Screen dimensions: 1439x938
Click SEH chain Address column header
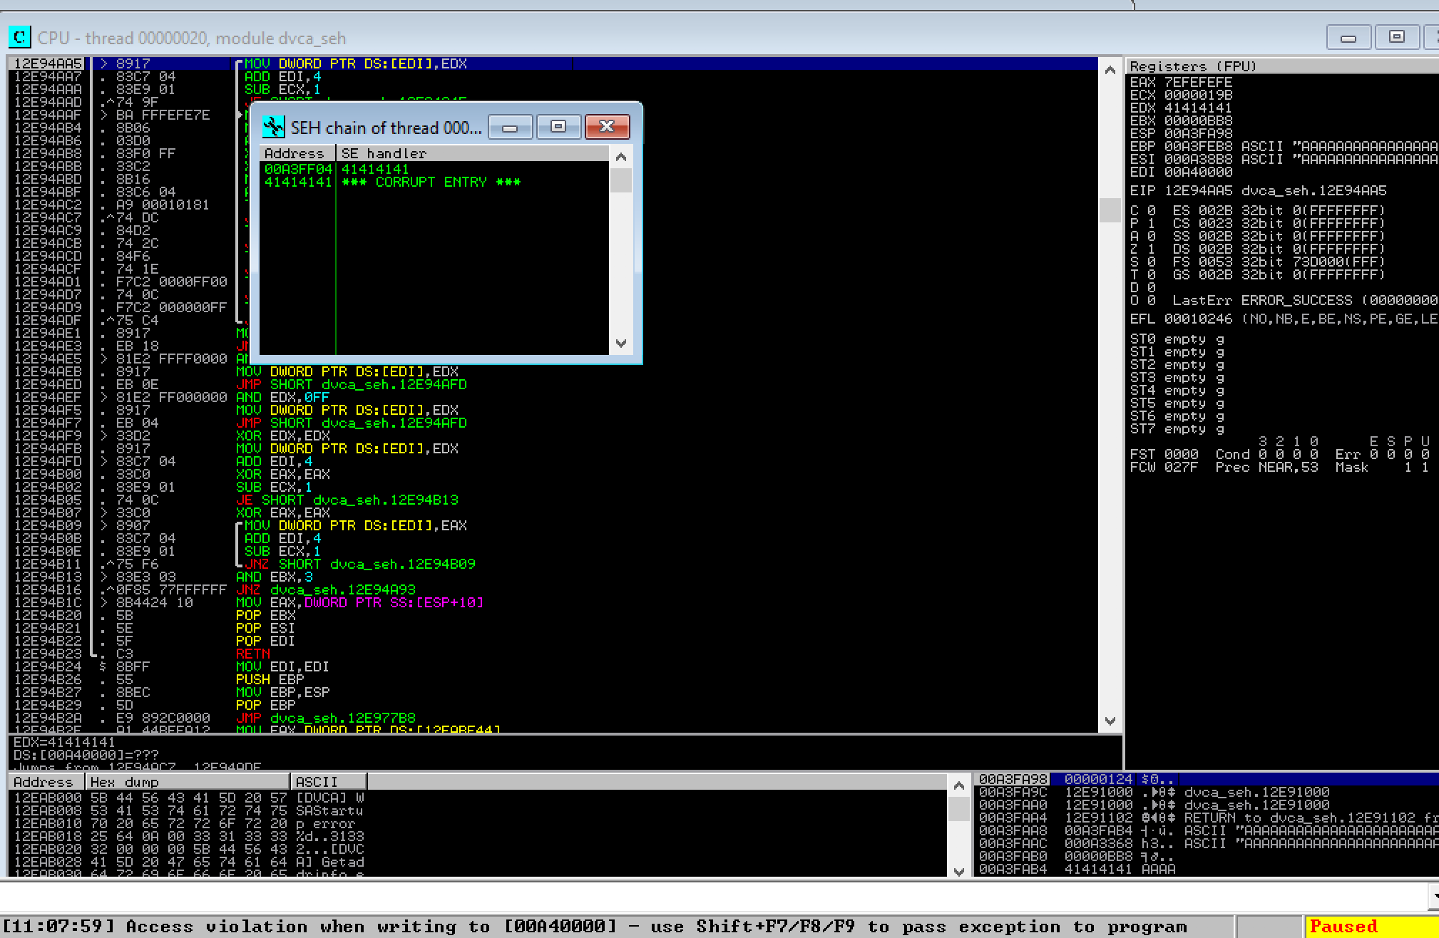pos(297,153)
